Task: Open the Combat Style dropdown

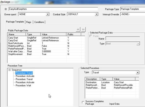Action: tap(96, 14)
